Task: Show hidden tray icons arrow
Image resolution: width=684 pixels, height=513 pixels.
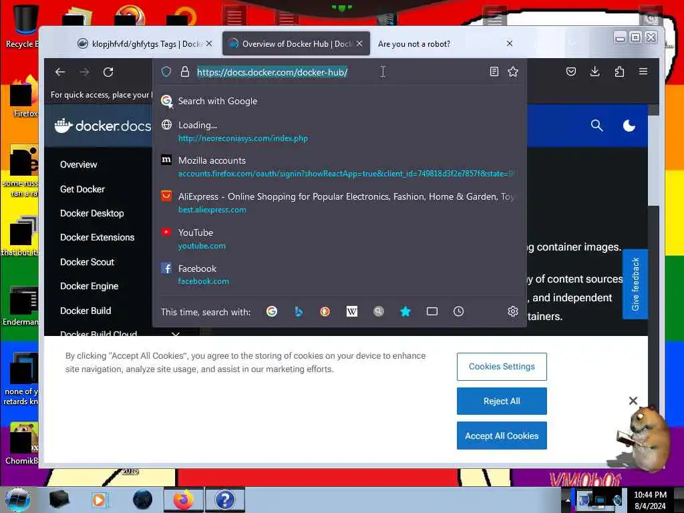Action: 568,500
